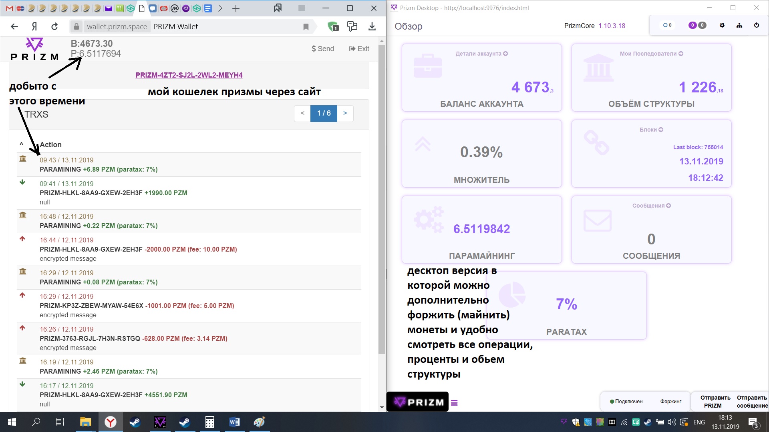
Task: Switch to the blue chat bubble tab
Action: 153,8
